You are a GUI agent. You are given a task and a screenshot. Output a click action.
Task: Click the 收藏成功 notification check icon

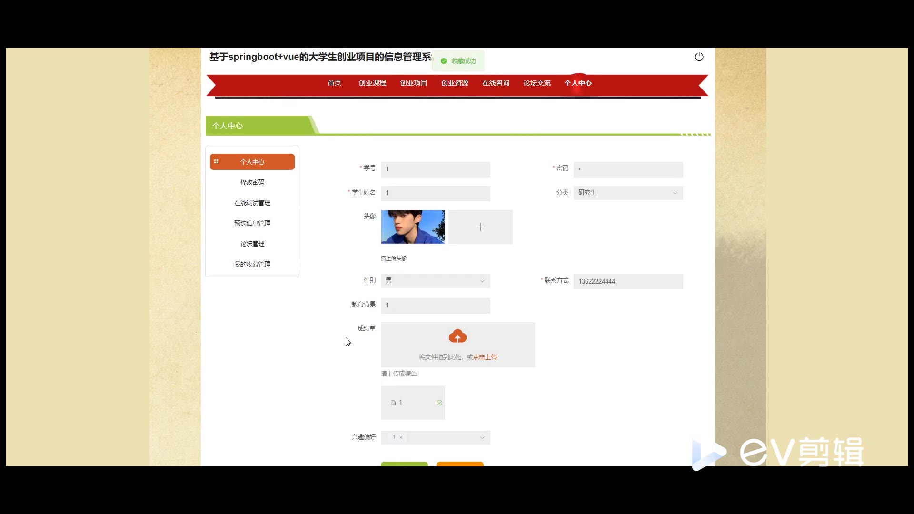point(444,61)
